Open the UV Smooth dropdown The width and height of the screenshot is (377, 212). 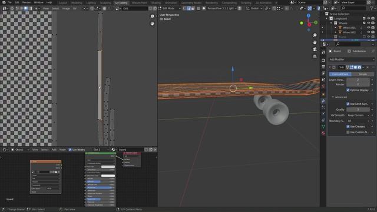point(358,115)
